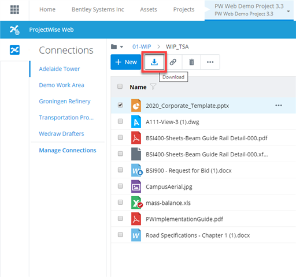
Task: Click the Manage Connections link
Action: [x=68, y=150]
